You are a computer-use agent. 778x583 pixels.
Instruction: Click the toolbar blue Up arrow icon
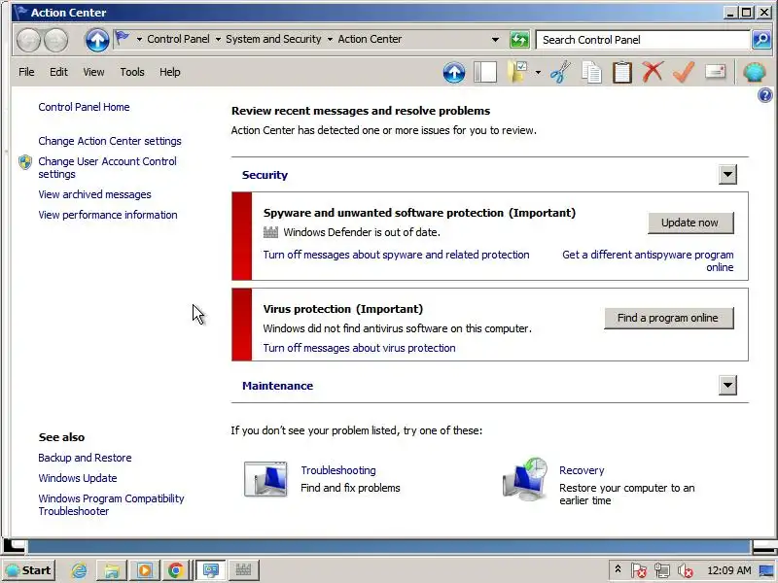click(x=453, y=72)
